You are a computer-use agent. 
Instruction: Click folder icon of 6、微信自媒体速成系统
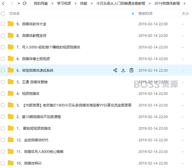point(11,70)
